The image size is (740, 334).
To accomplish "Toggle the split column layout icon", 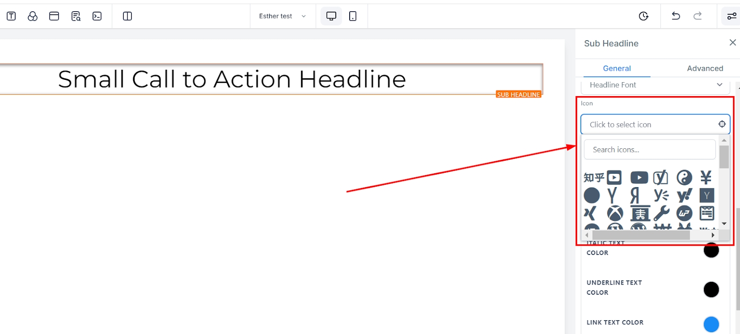I will (x=127, y=16).
